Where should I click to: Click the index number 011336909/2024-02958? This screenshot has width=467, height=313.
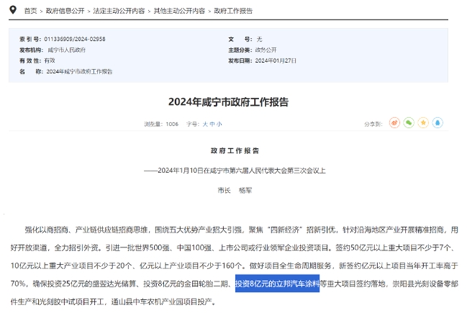74,39
